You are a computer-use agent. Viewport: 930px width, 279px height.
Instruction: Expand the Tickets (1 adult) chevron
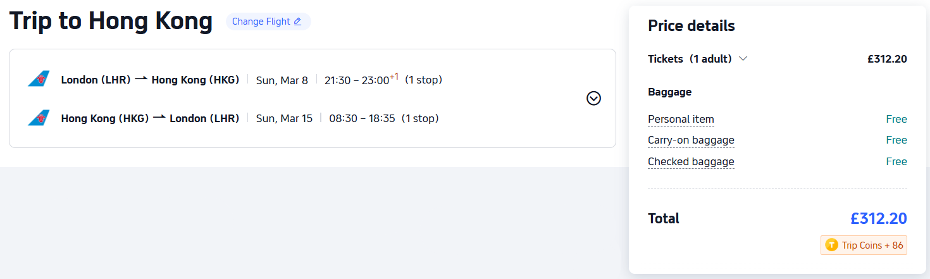point(743,59)
